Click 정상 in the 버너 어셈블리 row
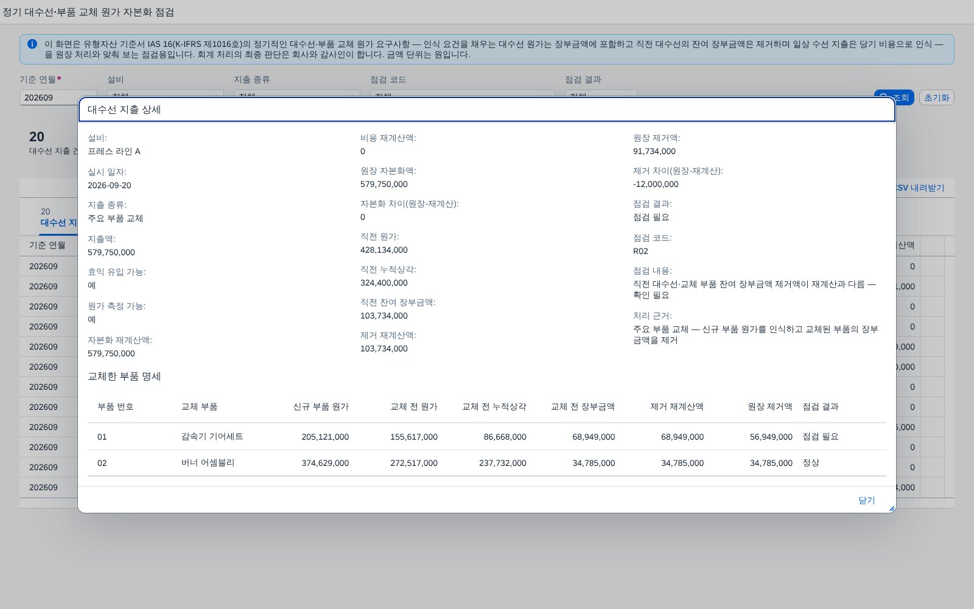This screenshot has height=609, width=974. [x=811, y=463]
